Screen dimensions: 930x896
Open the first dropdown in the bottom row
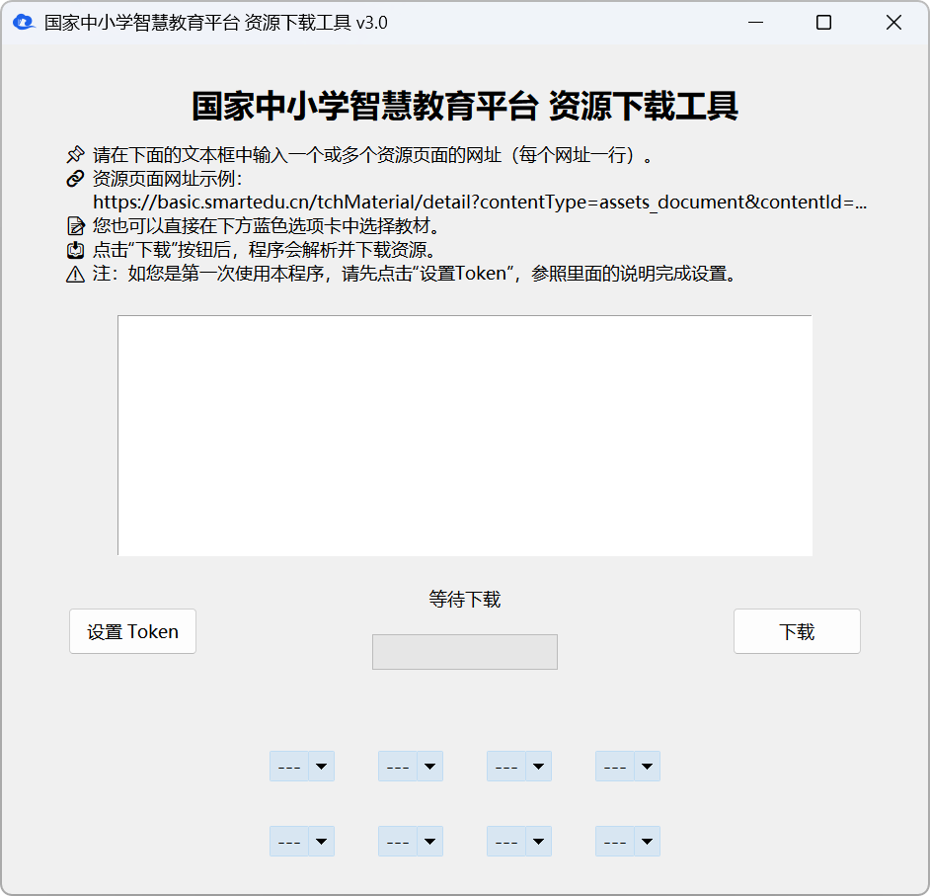301,841
